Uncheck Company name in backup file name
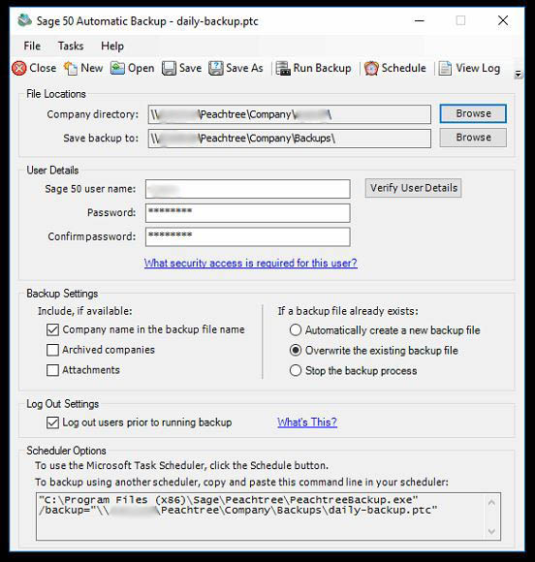 click(x=52, y=329)
